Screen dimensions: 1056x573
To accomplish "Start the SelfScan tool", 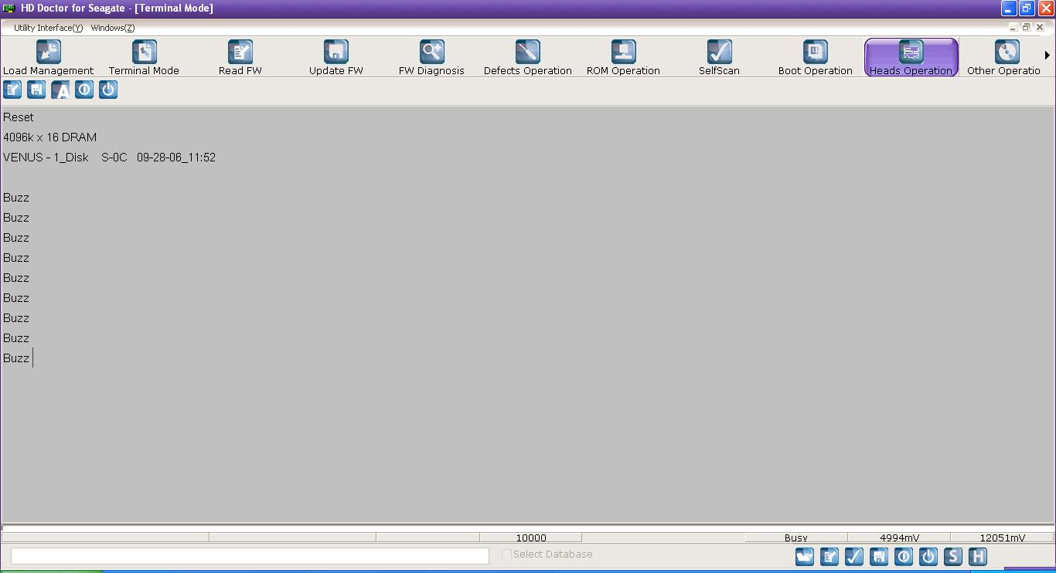I will coord(719,58).
